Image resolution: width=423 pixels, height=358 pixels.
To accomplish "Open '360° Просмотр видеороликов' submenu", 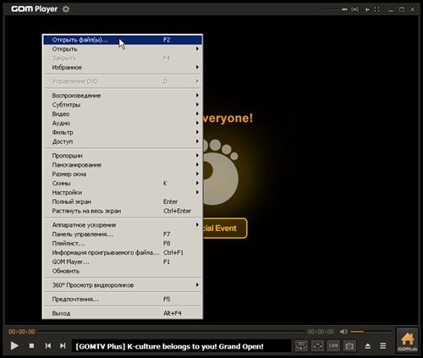I will pyautogui.click(x=123, y=285).
